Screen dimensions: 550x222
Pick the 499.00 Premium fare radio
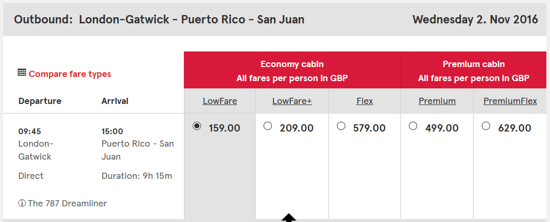pyautogui.click(x=413, y=126)
